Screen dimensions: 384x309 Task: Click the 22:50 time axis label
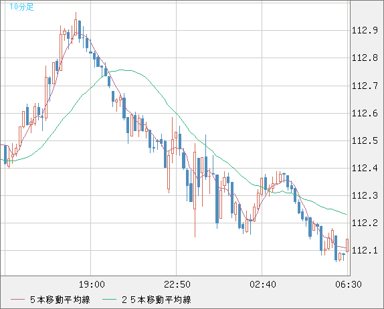[x=177, y=284]
